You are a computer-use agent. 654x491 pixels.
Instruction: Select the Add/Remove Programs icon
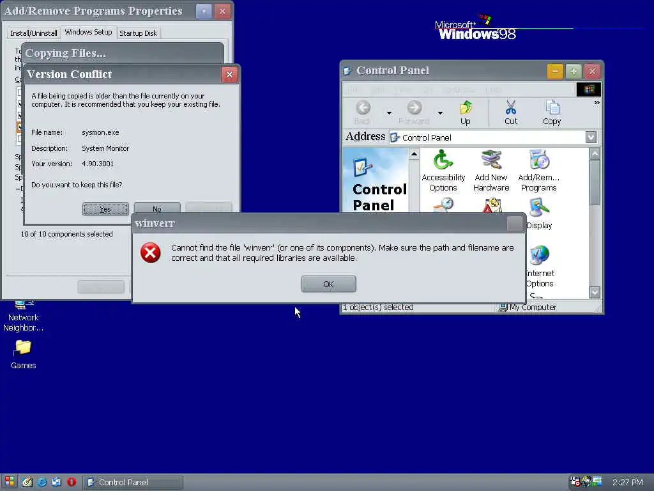[539, 170]
